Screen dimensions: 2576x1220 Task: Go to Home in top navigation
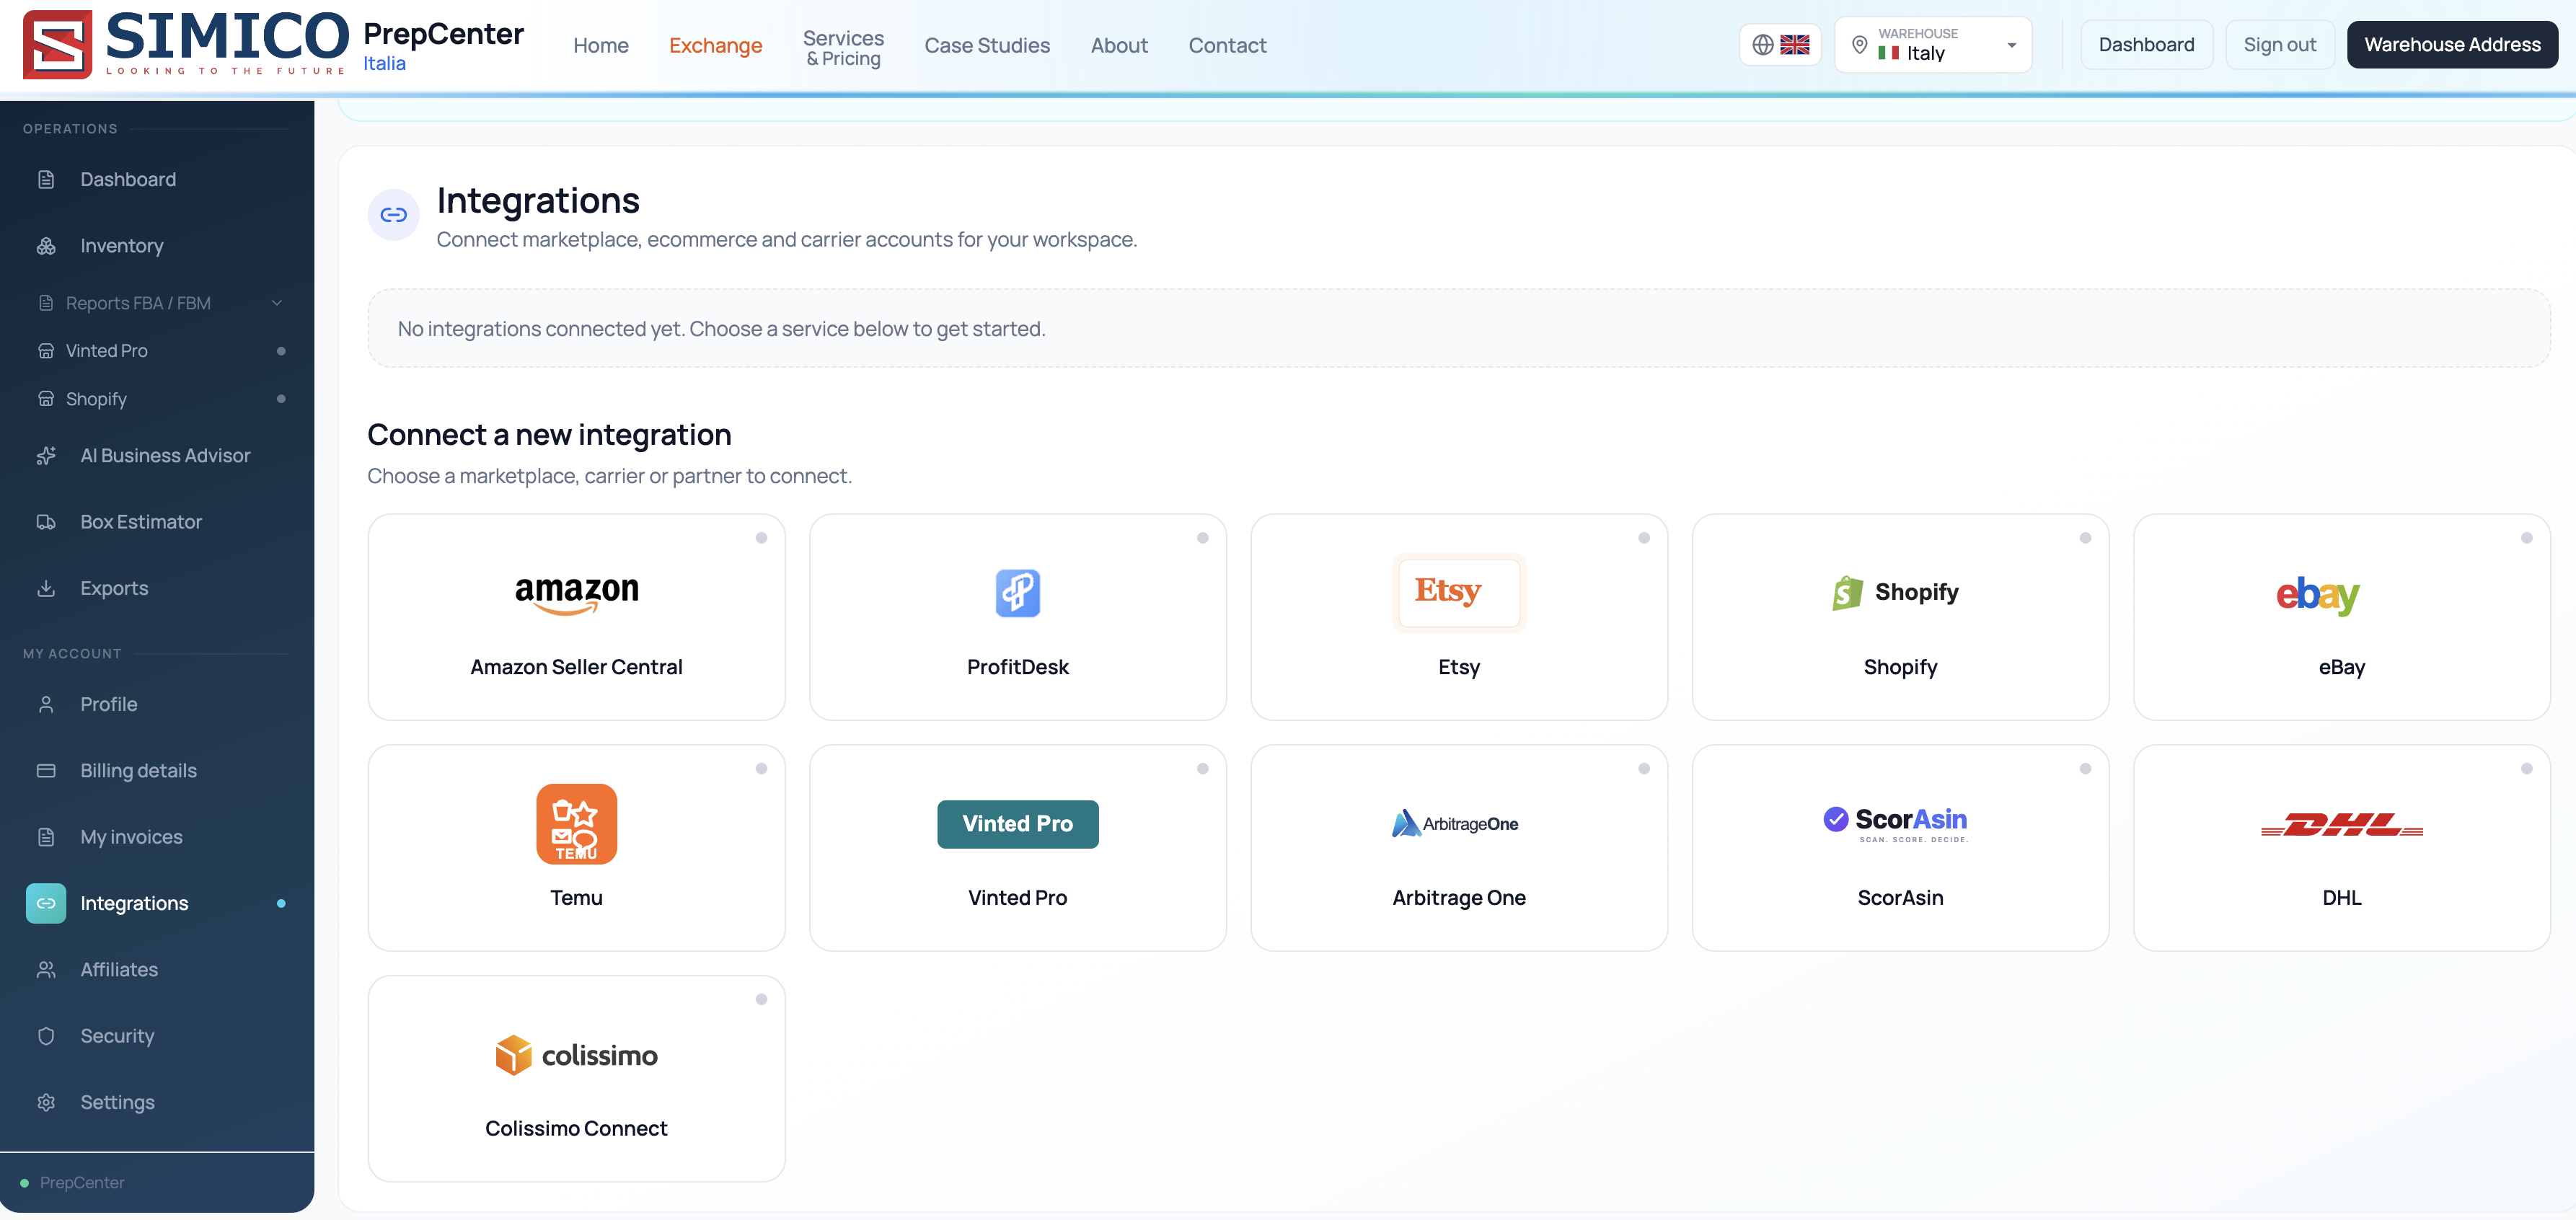(x=600, y=45)
